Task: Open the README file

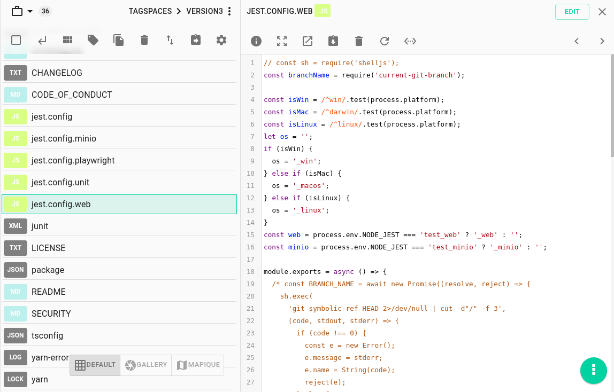Action: (x=119, y=292)
